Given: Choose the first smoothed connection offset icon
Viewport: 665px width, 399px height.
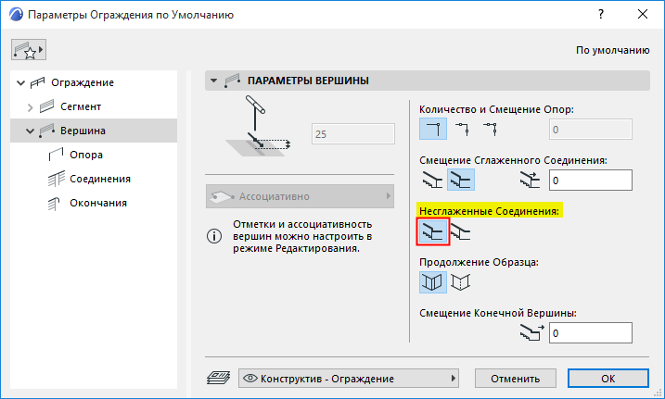Looking at the screenshot, I should point(433,180).
